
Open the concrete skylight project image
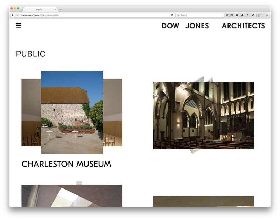pos(72,196)
